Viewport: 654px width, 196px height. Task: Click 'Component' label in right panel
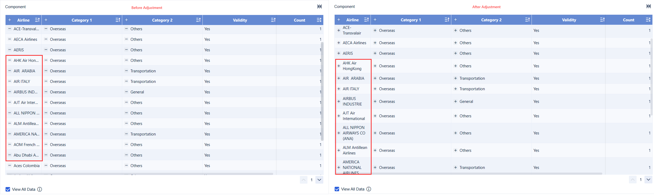[x=344, y=7]
